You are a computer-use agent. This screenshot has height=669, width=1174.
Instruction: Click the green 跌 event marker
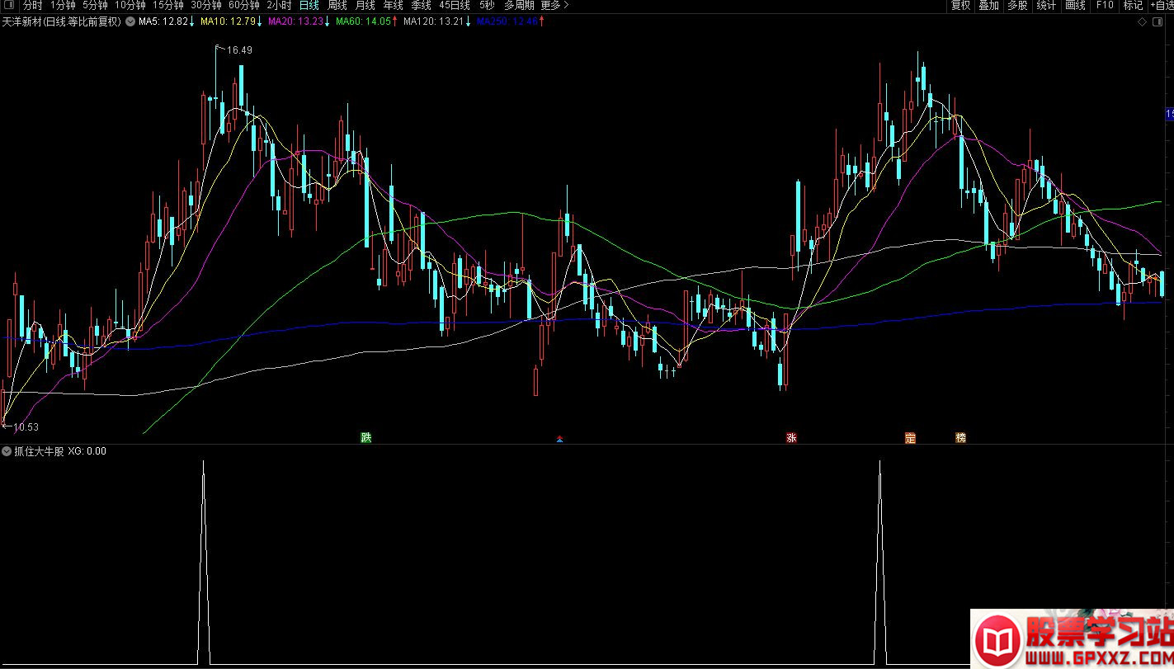click(365, 437)
